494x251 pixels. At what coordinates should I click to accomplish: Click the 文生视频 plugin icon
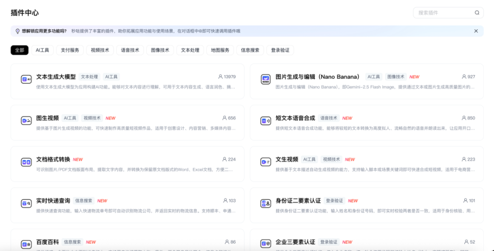265,162
